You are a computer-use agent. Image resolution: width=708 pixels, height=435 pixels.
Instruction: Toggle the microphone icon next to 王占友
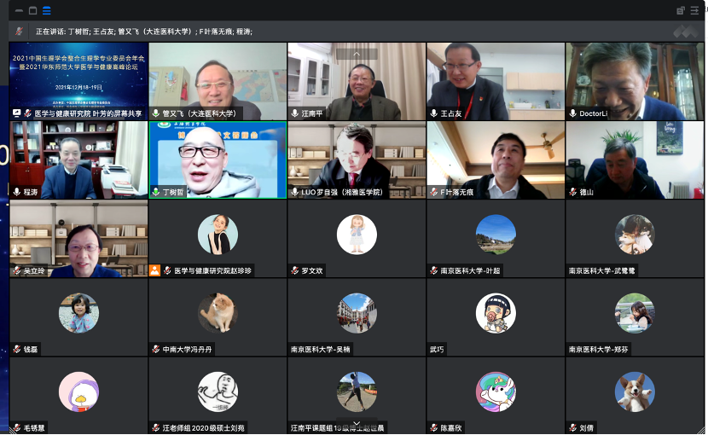coord(433,113)
